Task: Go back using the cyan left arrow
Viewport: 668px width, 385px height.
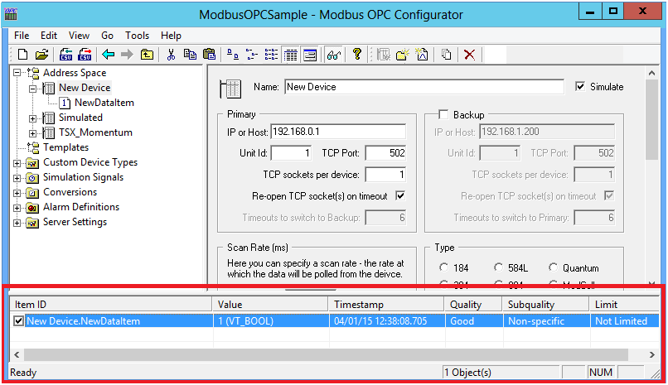Action: coord(109,55)
